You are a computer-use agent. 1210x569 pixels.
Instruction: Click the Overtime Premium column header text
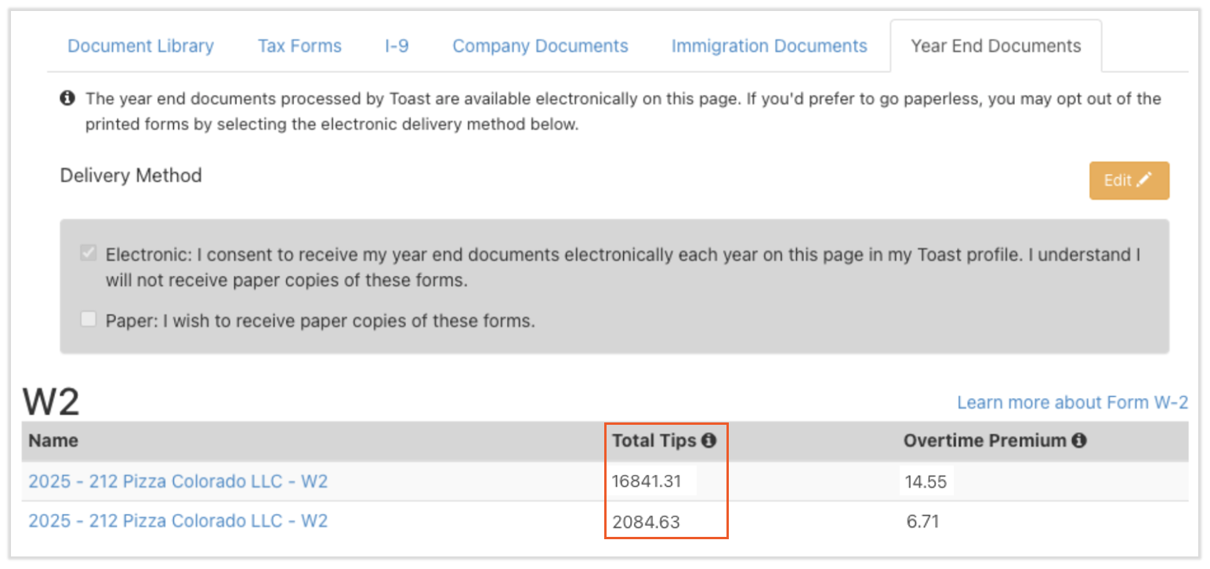point(984,440)
